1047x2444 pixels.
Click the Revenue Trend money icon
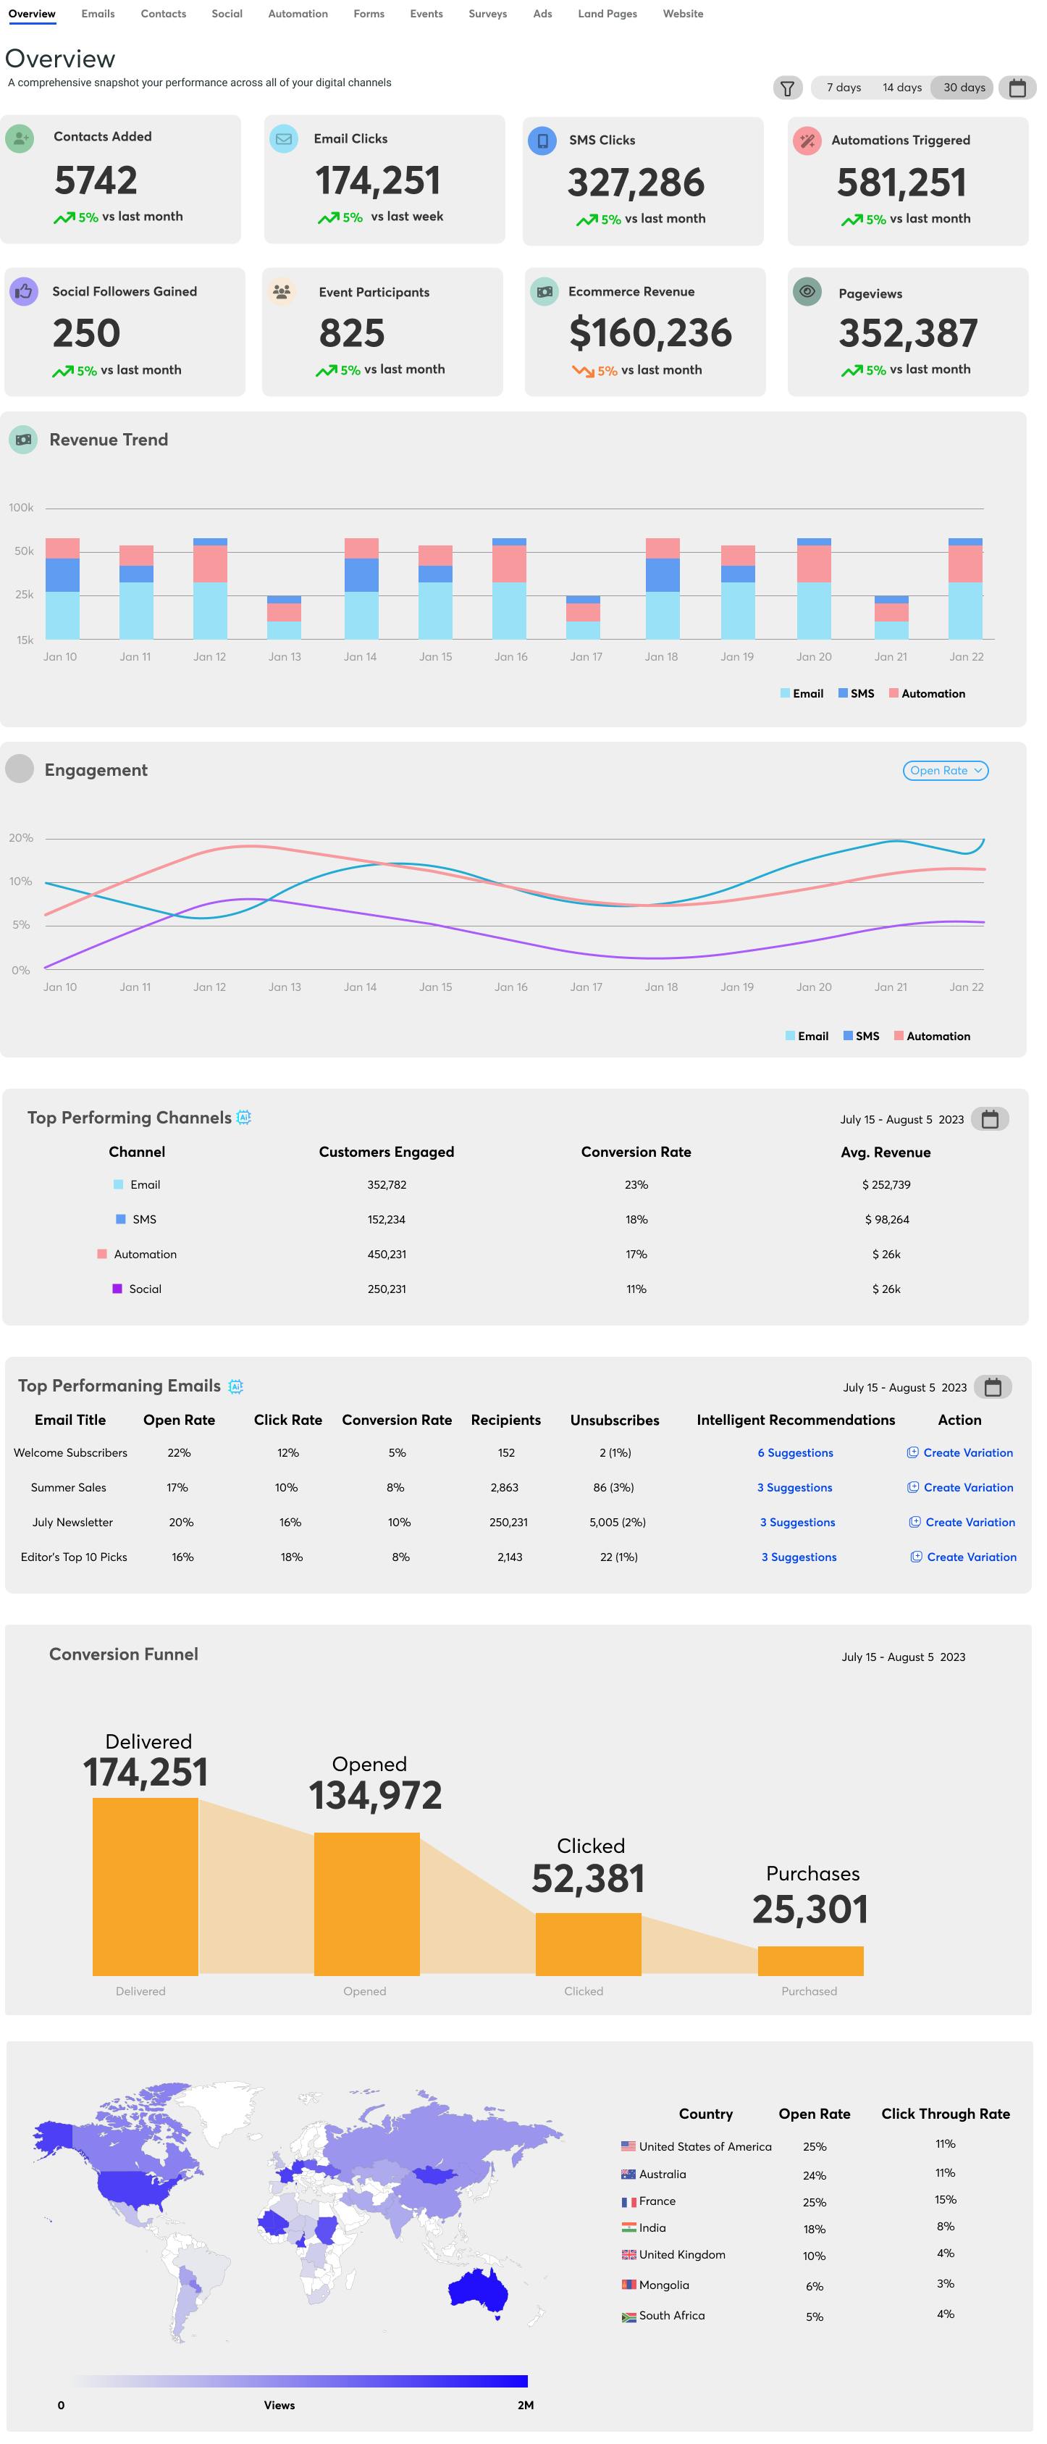(24, 439)
